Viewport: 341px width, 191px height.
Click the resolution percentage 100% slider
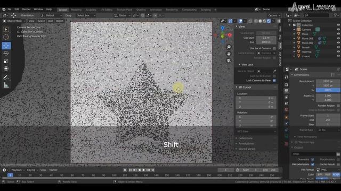tap(328, 90)
